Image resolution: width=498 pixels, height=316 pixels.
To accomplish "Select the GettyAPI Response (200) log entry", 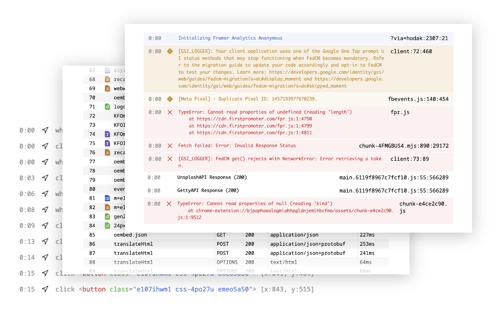I will pos(208,191).
